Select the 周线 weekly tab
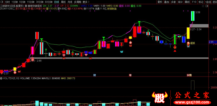This screenshot has height=106, width=217. click(x=63, y=2)
